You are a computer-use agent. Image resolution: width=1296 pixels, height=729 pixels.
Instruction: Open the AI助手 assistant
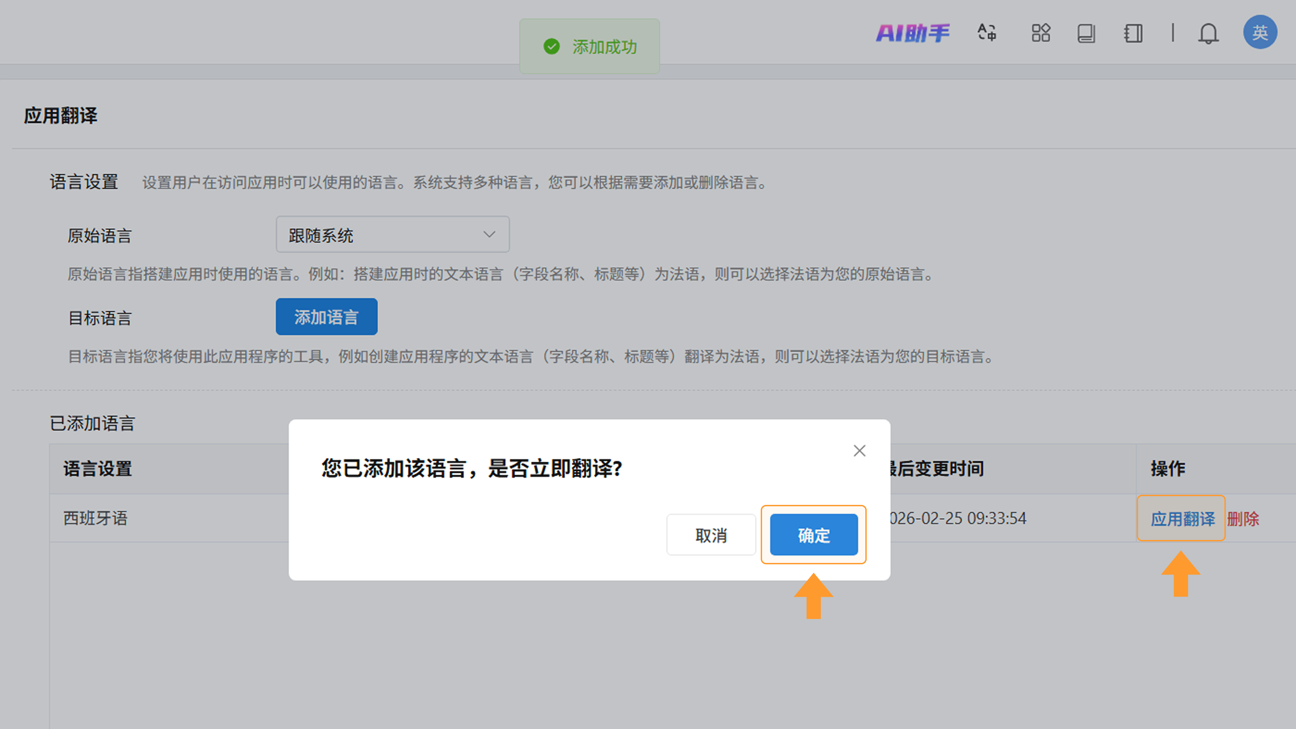click(912, 33)
